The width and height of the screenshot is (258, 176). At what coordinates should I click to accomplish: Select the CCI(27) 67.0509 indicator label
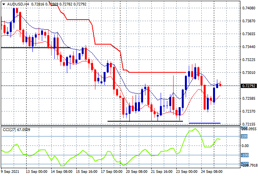(x=16, y=130)
